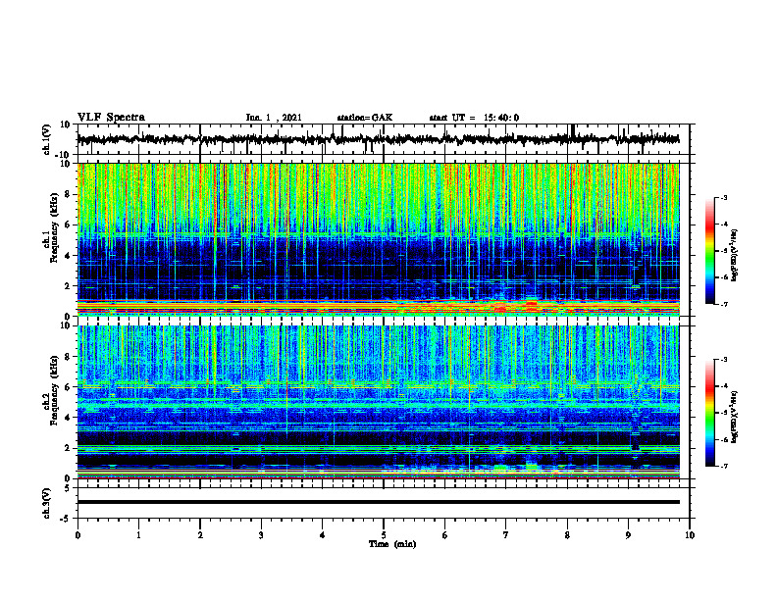This screenshot has height=600, width=777.
Task: Click inside the ch.1 frequency spectrogram
Action: click(378, 239)
